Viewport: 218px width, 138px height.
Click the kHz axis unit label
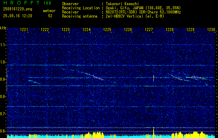pos(3,28)
